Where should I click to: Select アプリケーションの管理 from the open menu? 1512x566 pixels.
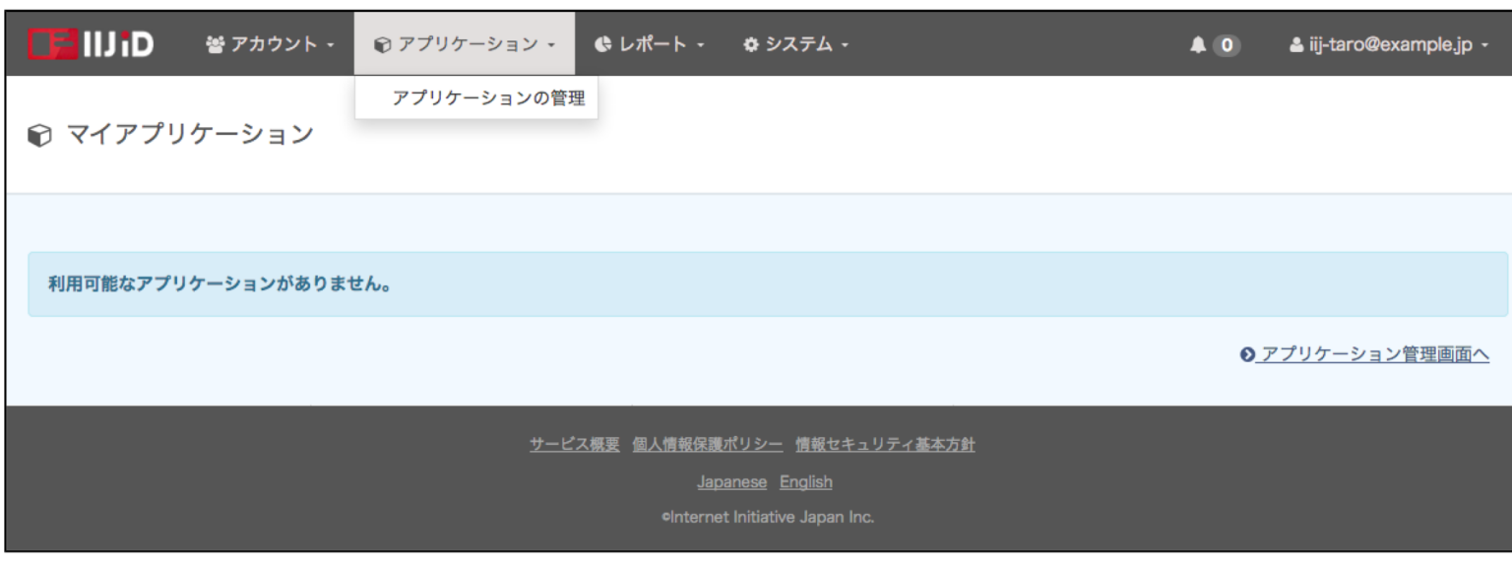click(x=475, y=97)
